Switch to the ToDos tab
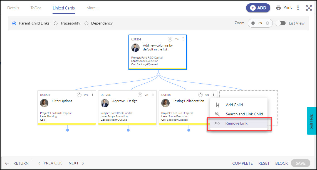The image size is (317, 170). point(36,8)
